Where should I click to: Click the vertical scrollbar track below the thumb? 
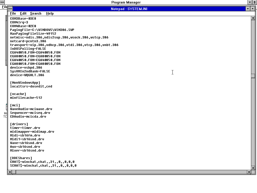click(253, 121)
